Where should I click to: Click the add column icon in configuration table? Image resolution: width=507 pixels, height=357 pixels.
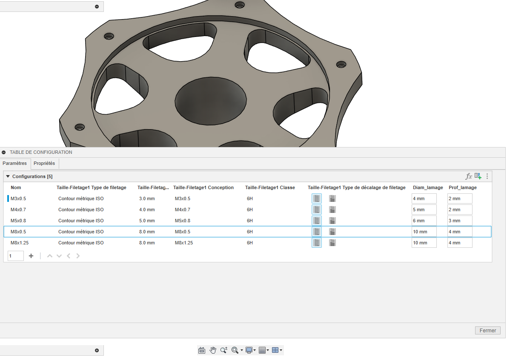478,176
